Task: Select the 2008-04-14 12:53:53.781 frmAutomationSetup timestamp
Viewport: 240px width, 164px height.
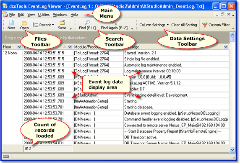Action: tap(48, 107)
